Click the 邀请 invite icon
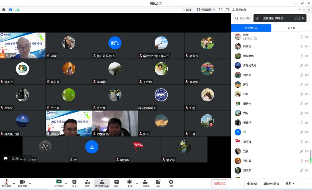 pos(87,183)
